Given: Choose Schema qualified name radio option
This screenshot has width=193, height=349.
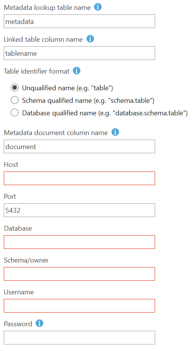Looking at the screenshot, I should pyautogui.click(x=15, y=100).
